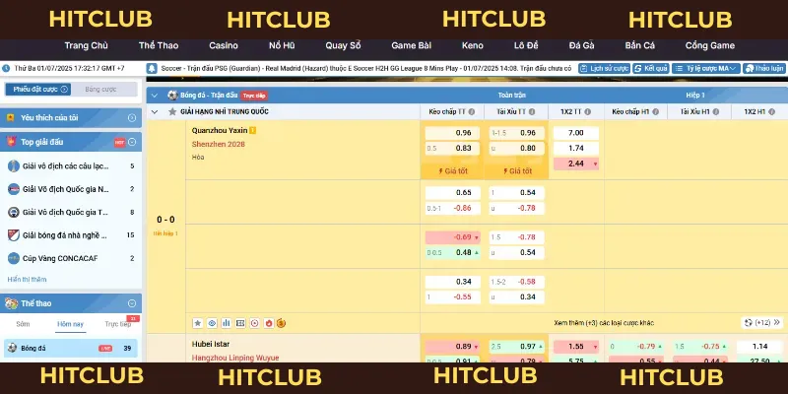Open Xem thêm (+3) các loại cược khác
Image resolution: width=788 pixels, height=394 pixels.
pos(604,323)
